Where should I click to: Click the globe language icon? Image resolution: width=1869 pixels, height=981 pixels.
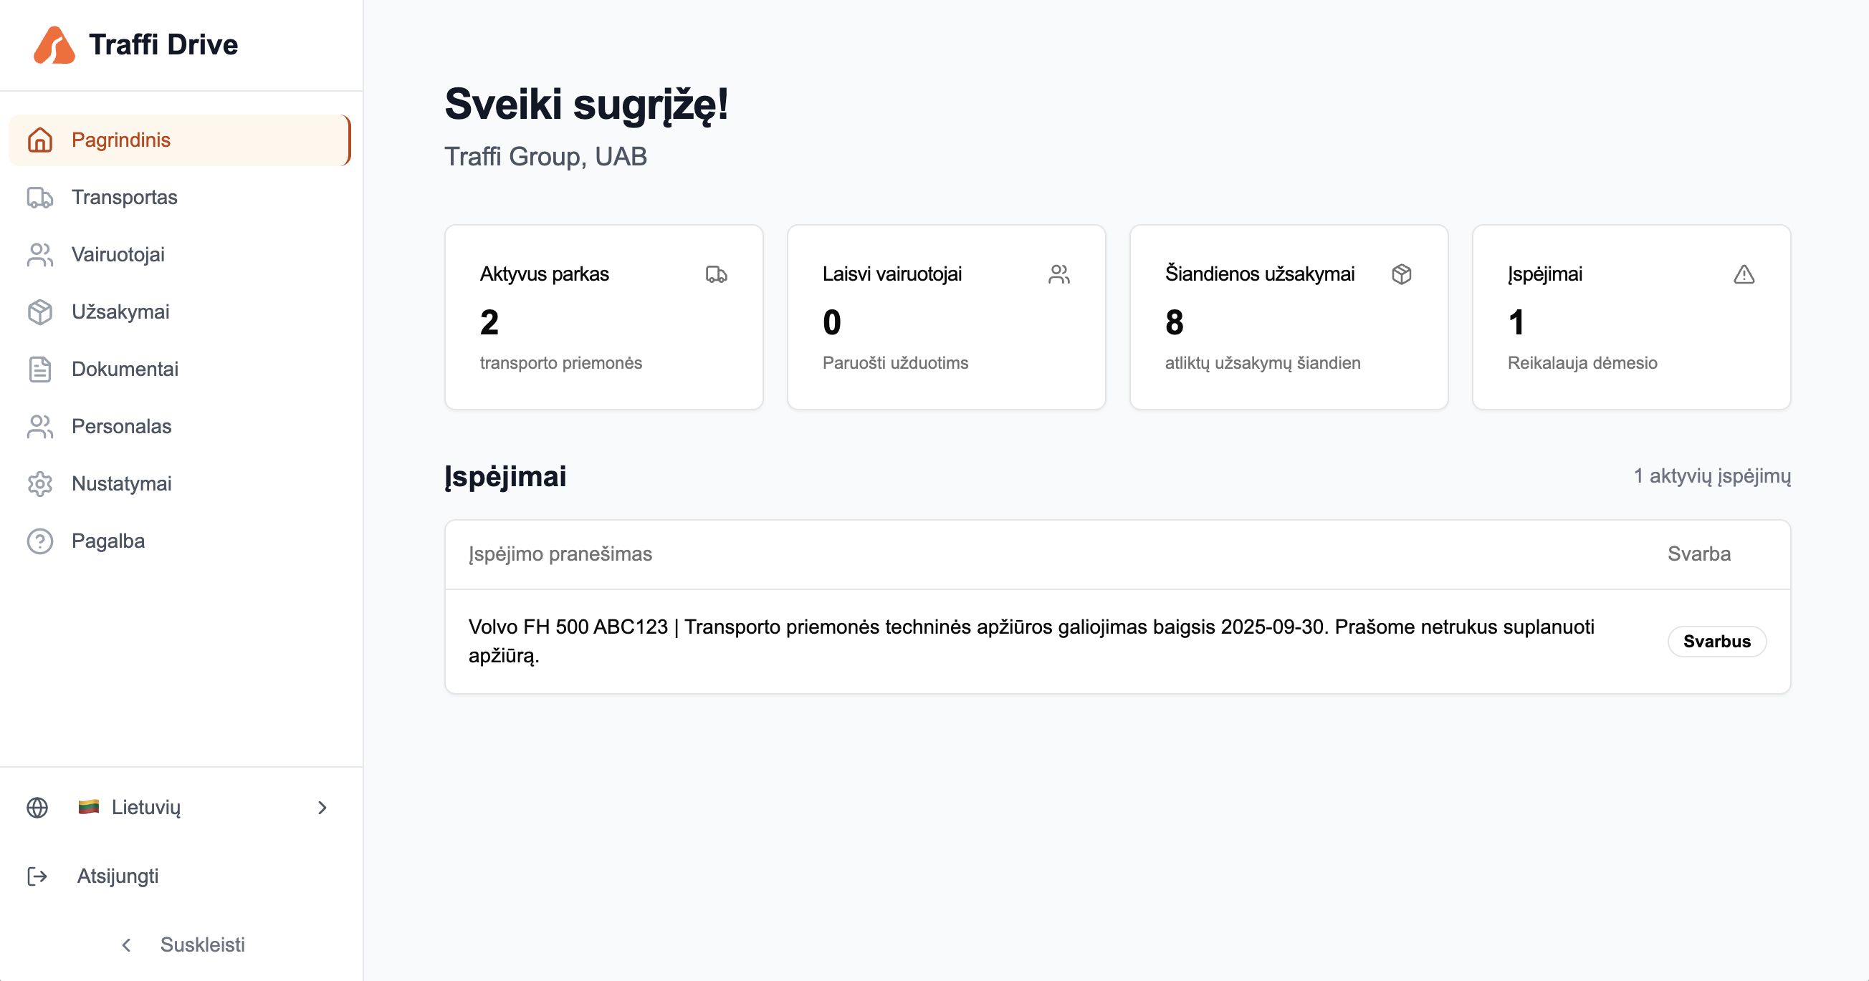(x=38, y=807)
